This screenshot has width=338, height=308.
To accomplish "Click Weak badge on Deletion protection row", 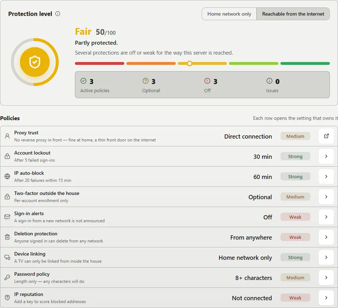I will tap(295, 237).
